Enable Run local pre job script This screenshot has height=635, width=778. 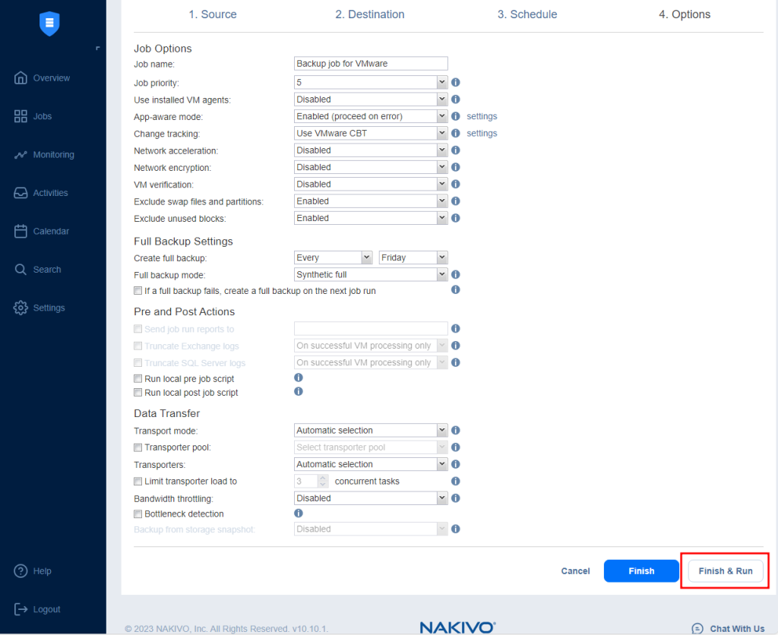click(138, 378)
